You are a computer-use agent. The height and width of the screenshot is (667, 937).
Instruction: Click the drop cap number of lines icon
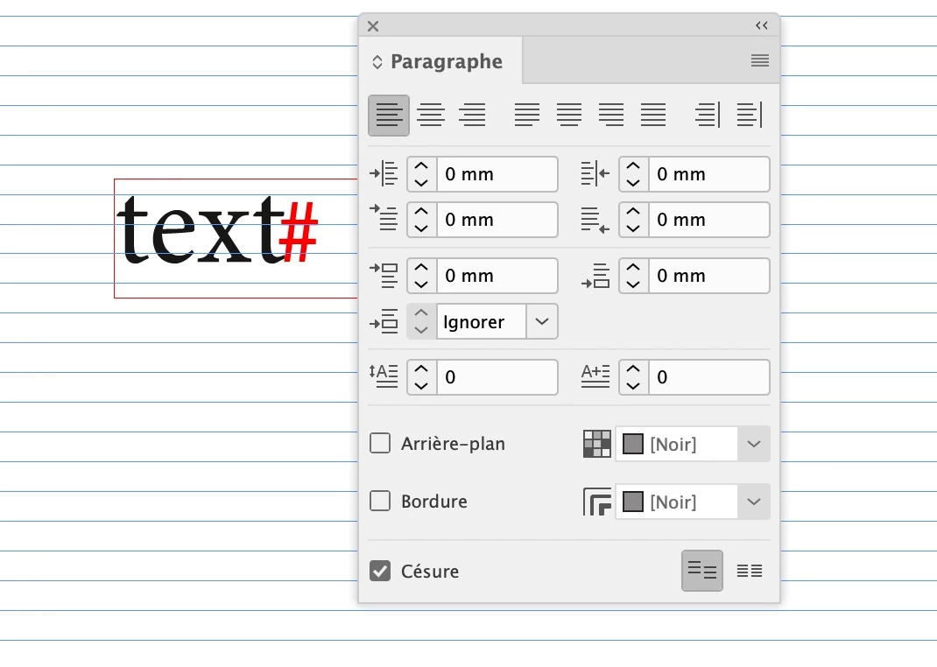point(384,376)
